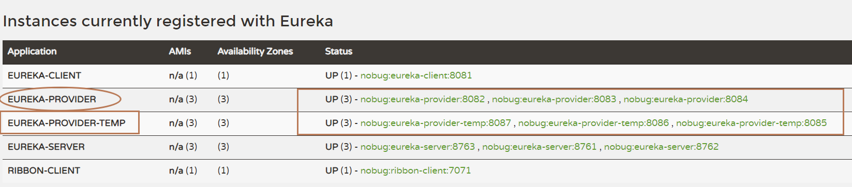Click the AMIs column header
The image size is (852, 187).
pyautogui.click(x=180, y=52)
